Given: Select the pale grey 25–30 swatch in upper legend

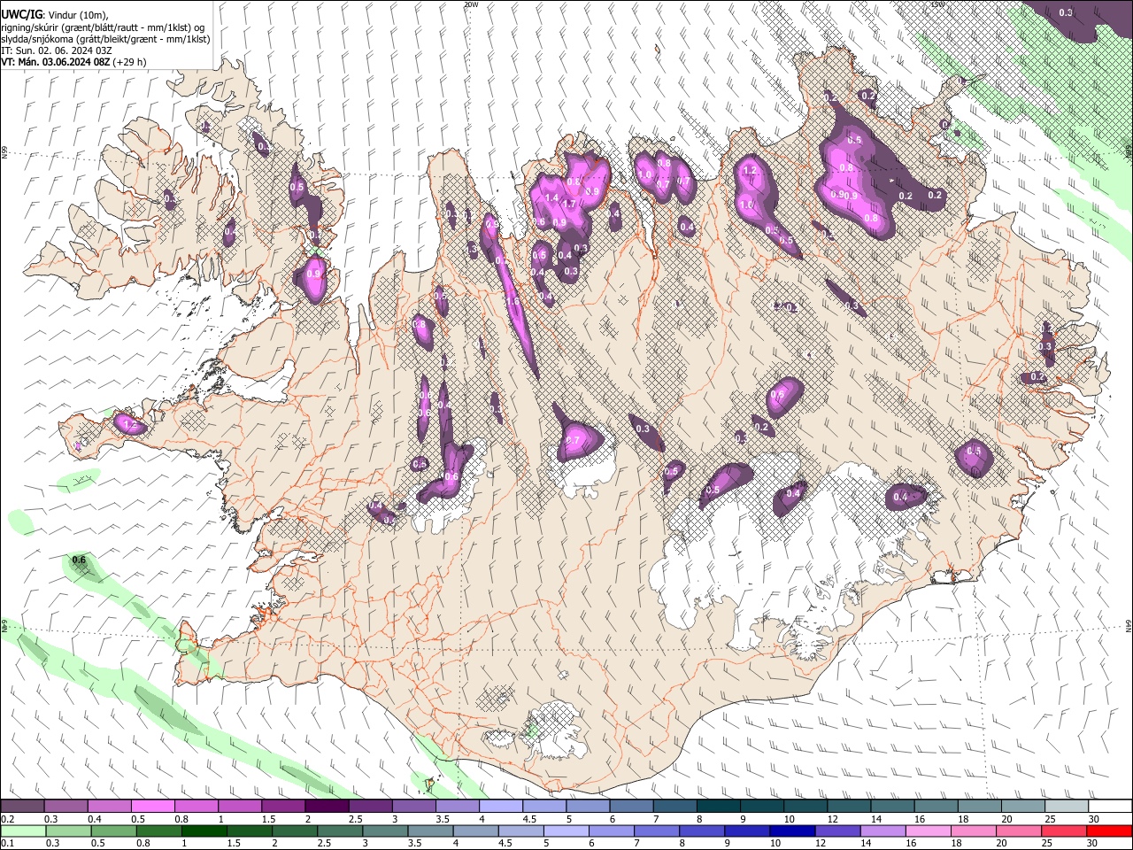Looking at the screenshot, I should (1067, 807).
